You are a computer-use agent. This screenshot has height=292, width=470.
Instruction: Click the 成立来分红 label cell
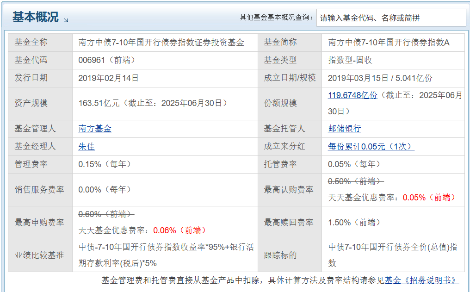(290, 147)
